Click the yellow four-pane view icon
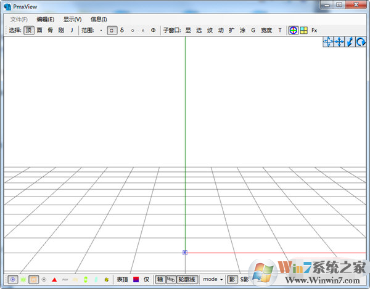 [x=304, y=30]
